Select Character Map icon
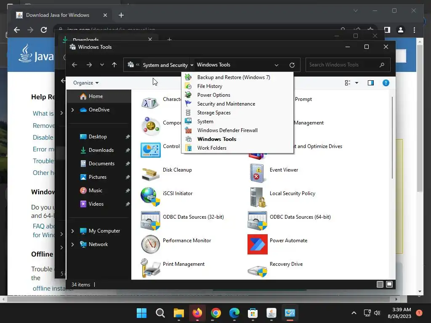 (x=150, y=103)
